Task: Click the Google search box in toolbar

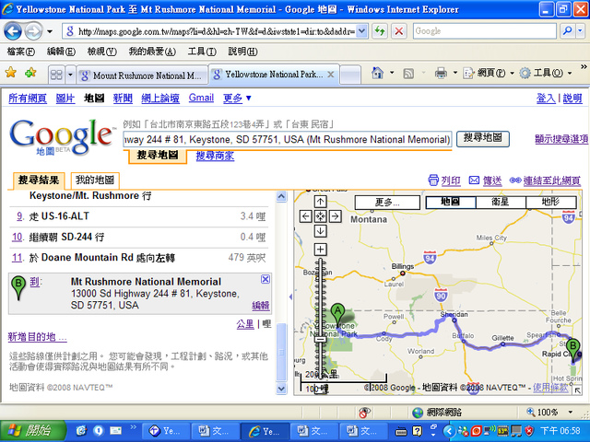Action: [485, 31]
